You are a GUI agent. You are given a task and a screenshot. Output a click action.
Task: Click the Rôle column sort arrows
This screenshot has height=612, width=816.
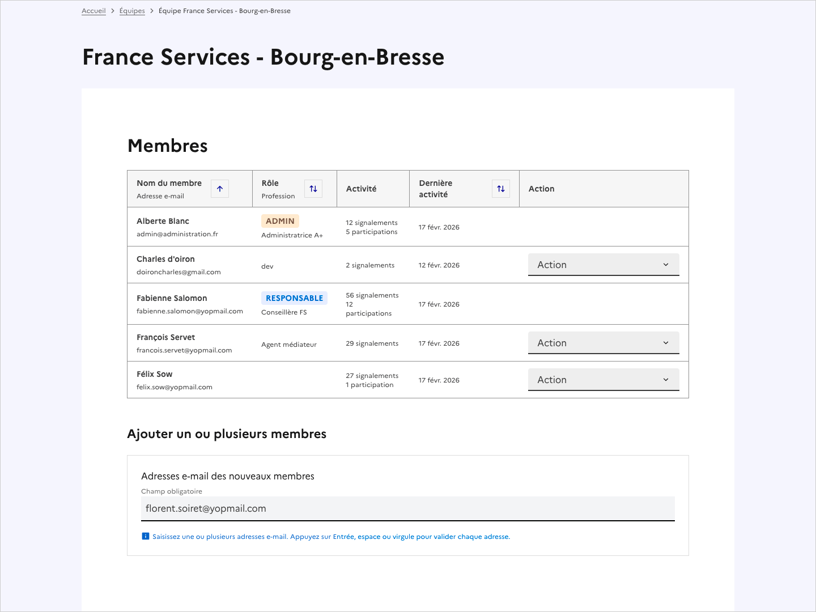click(313, 189)
